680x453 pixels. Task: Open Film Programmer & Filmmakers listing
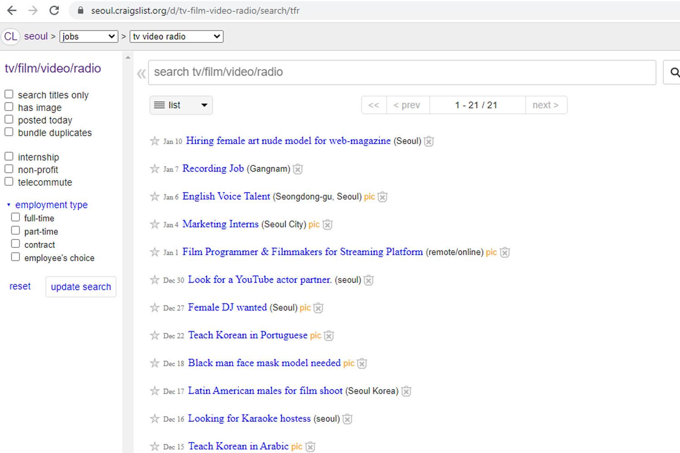pyautogui.click(x=302, y=252)
